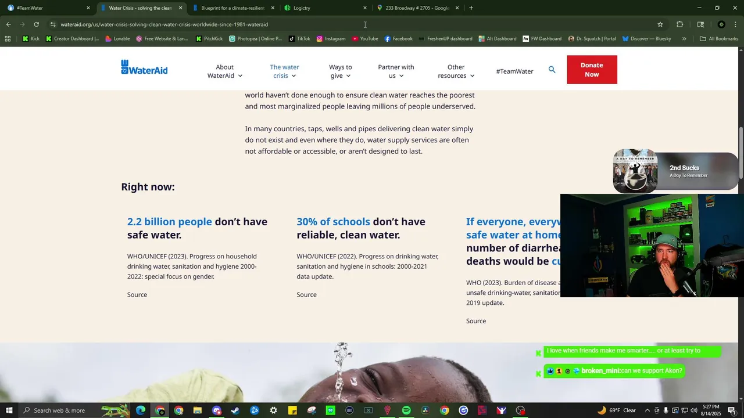
Task: Close the Logictry tab
Action: tap(365, 8)
